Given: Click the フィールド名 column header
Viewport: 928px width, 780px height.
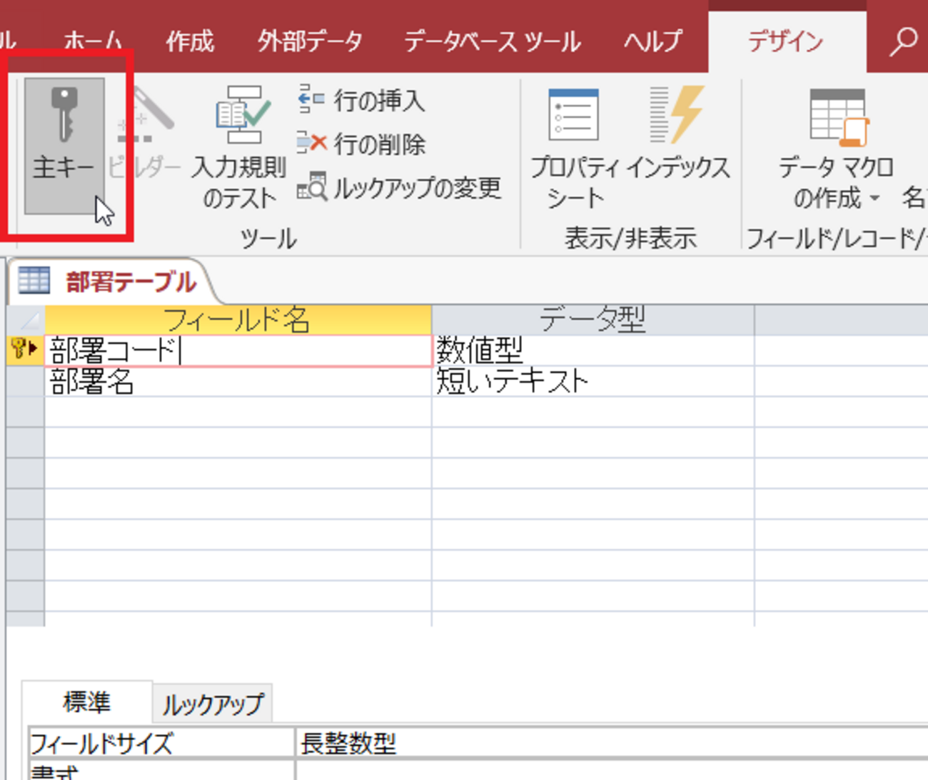Looking at the screenshot, I should coord(238,320).
